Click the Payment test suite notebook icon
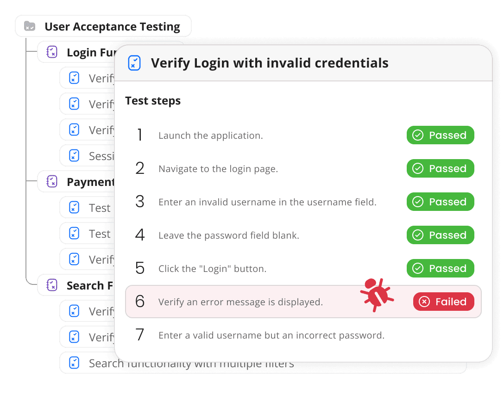504x407 pixels. pyautogui.click(x=52, y=182)
